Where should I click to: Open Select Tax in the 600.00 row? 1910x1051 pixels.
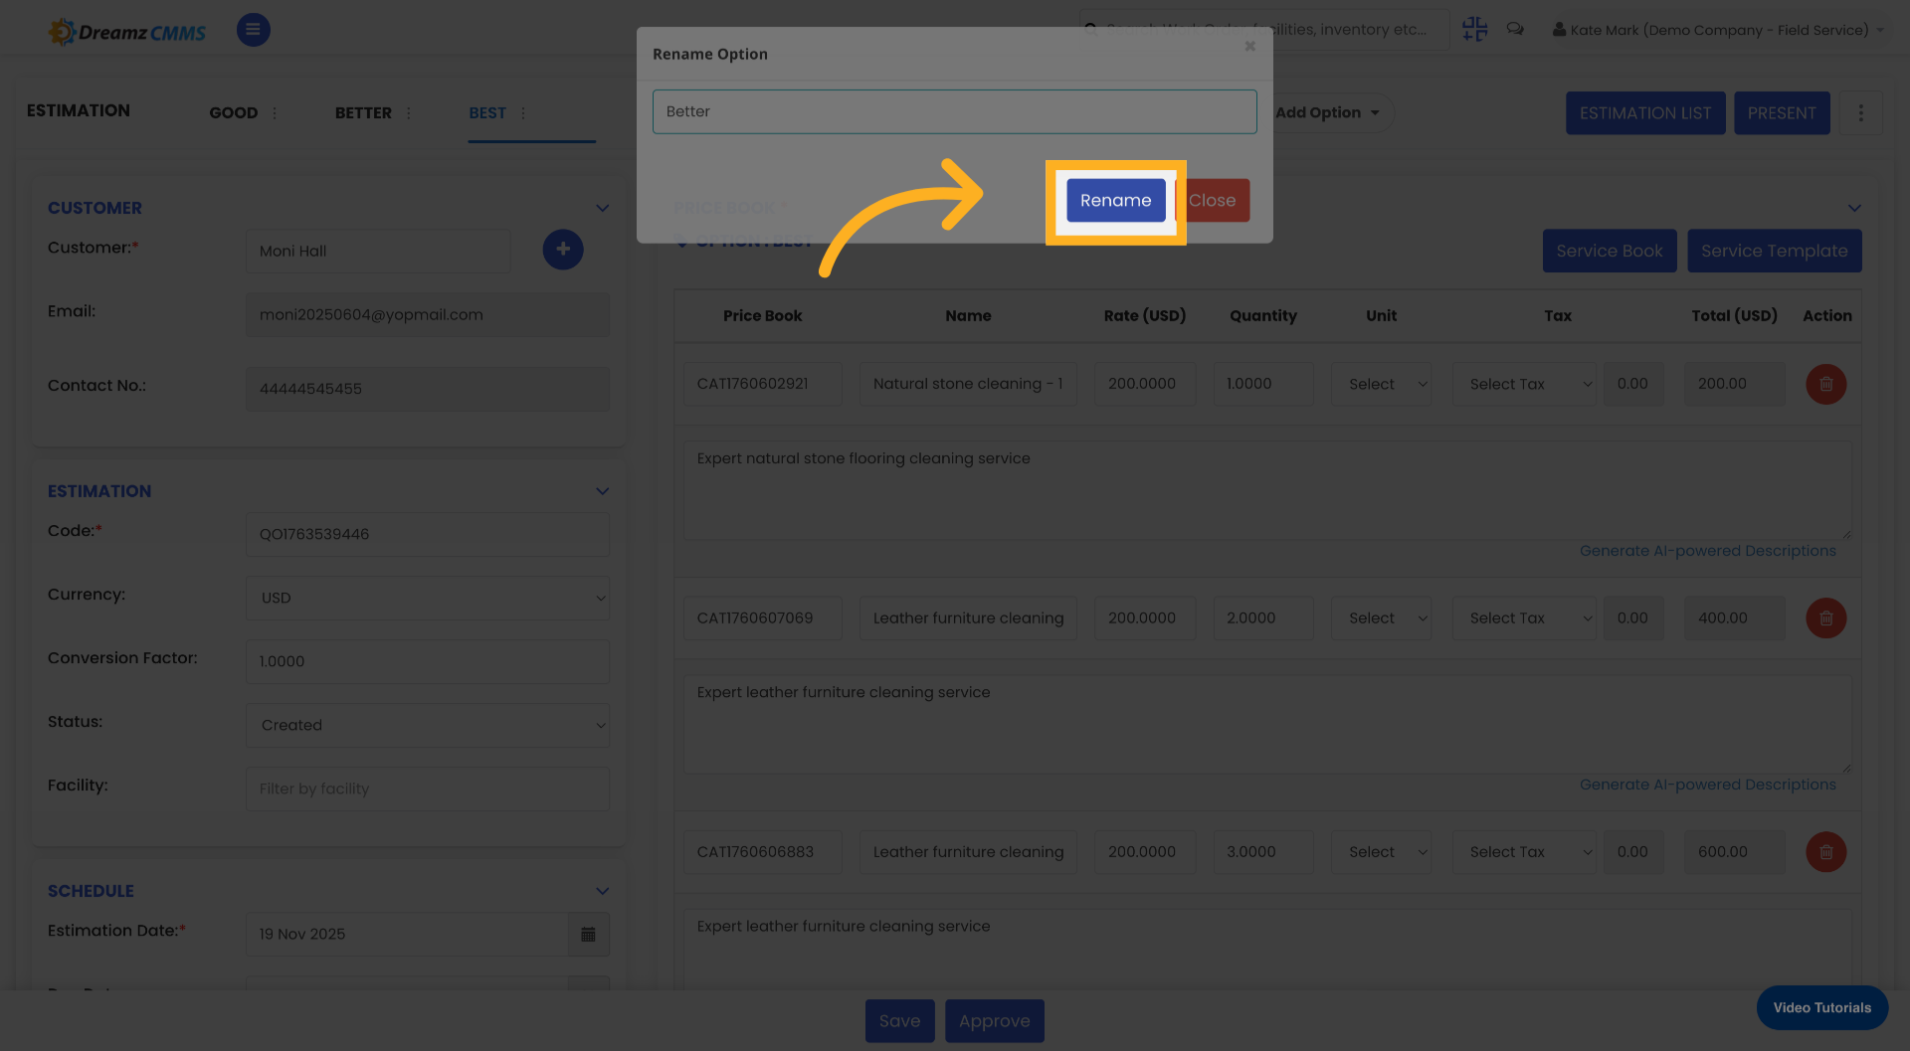pos(1524,852)
